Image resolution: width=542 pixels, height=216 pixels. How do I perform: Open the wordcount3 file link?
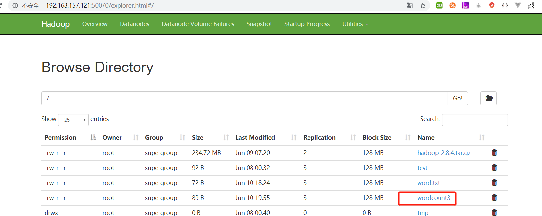click(434, 198)
